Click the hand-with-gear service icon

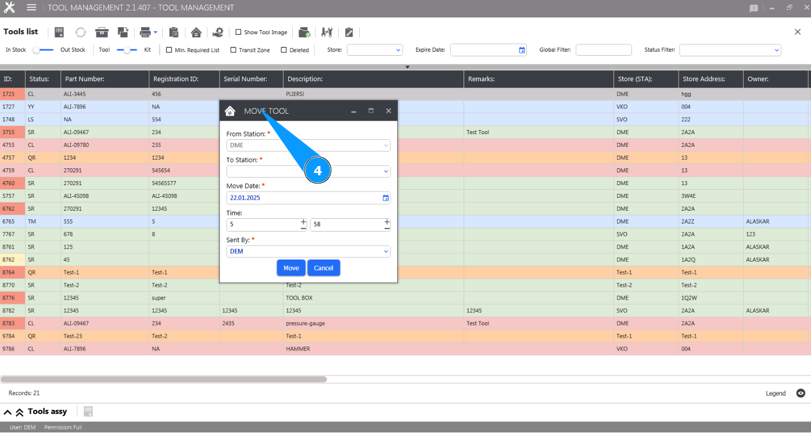click(x=218, y=33)
